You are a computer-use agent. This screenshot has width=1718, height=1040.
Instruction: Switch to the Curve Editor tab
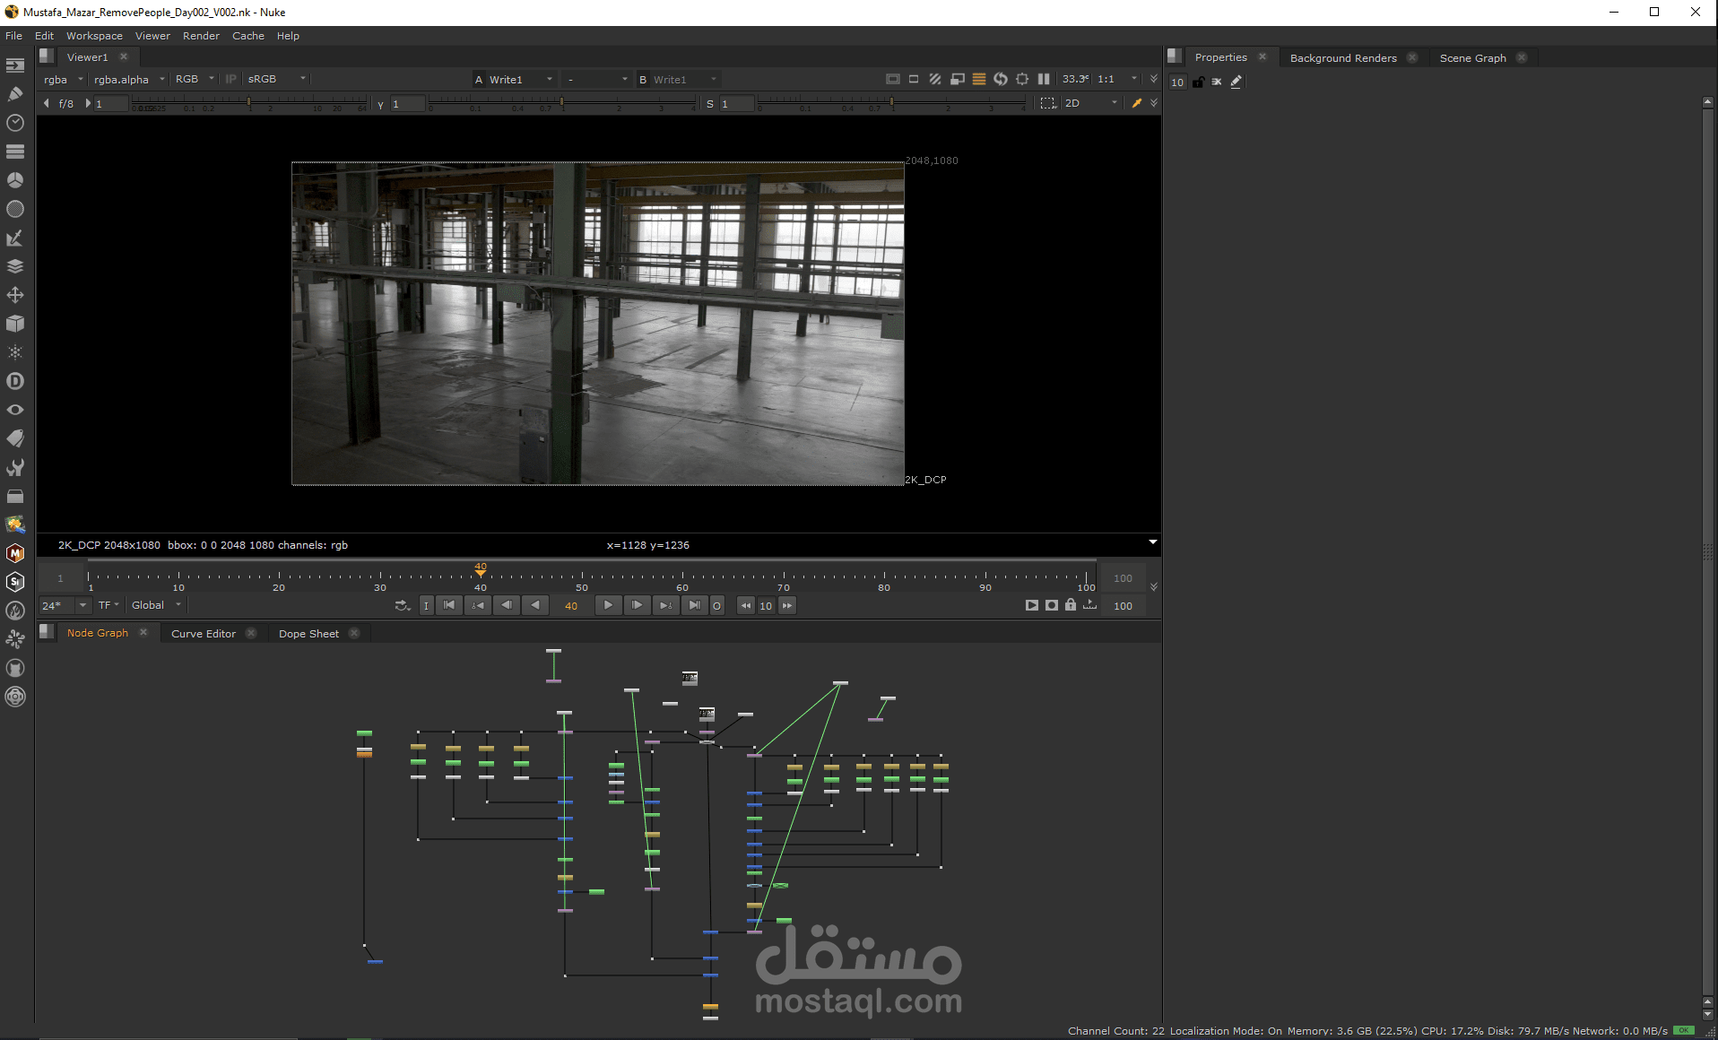tap(204, 633)
